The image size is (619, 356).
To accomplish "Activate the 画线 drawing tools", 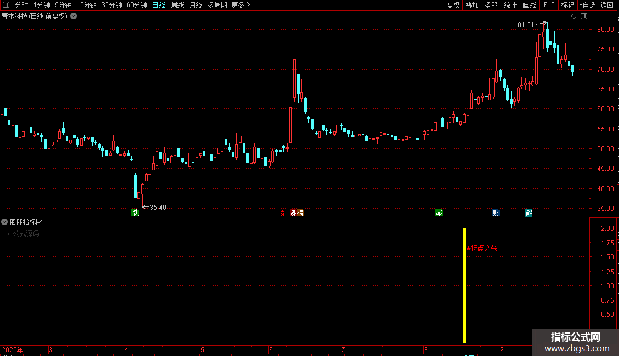I will point(529,5).
